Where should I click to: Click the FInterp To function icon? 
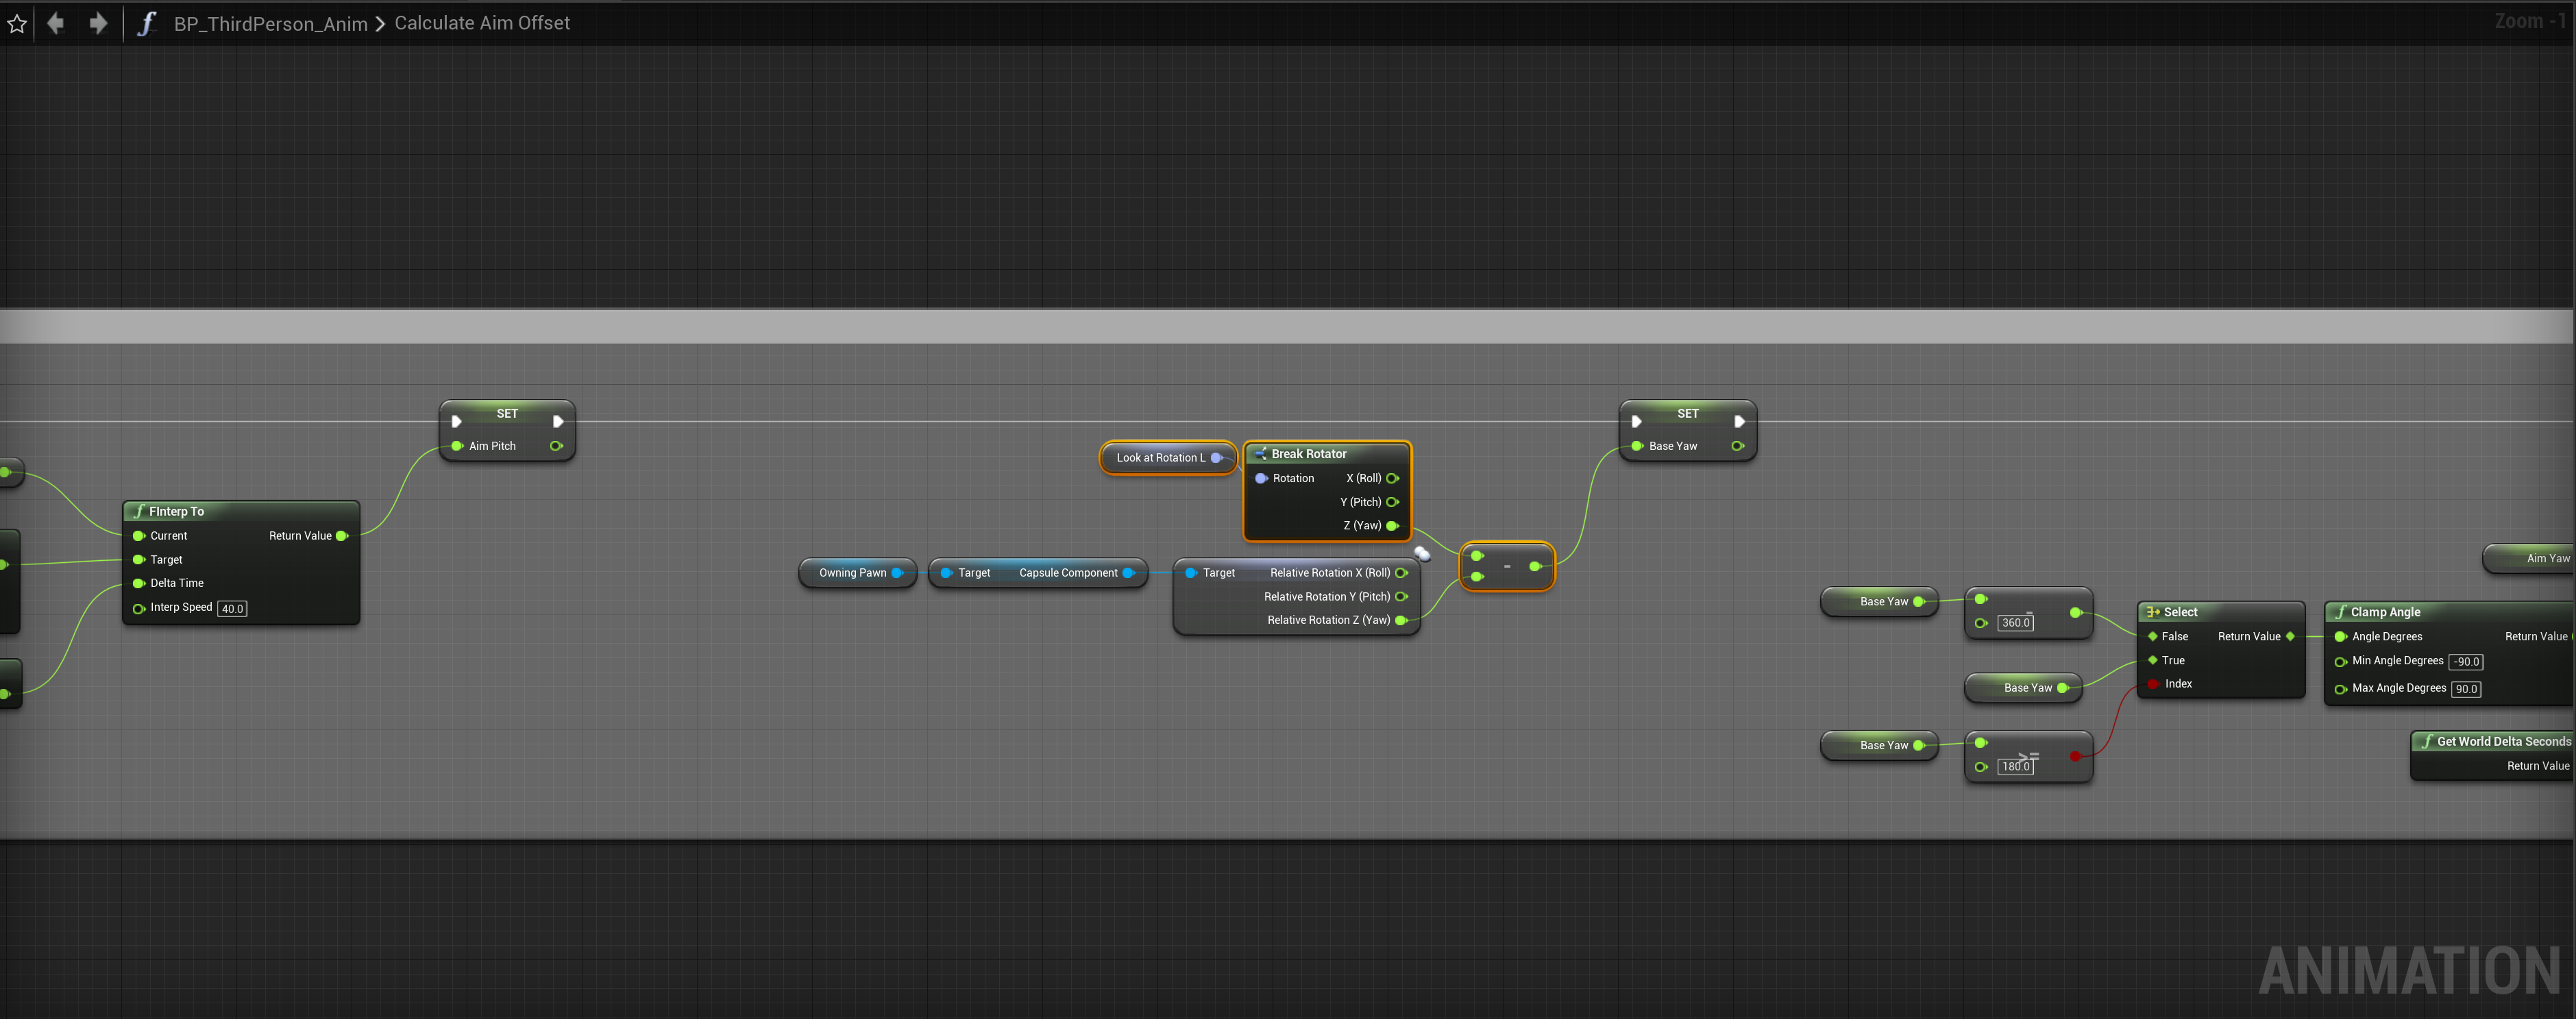coord(139,512)
